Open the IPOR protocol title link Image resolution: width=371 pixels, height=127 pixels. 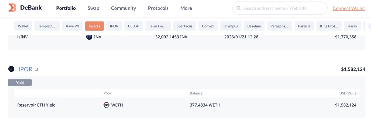tap(25, 69)
